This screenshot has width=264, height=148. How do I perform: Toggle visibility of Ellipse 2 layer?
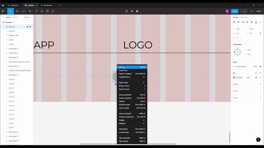coord(31,27)
